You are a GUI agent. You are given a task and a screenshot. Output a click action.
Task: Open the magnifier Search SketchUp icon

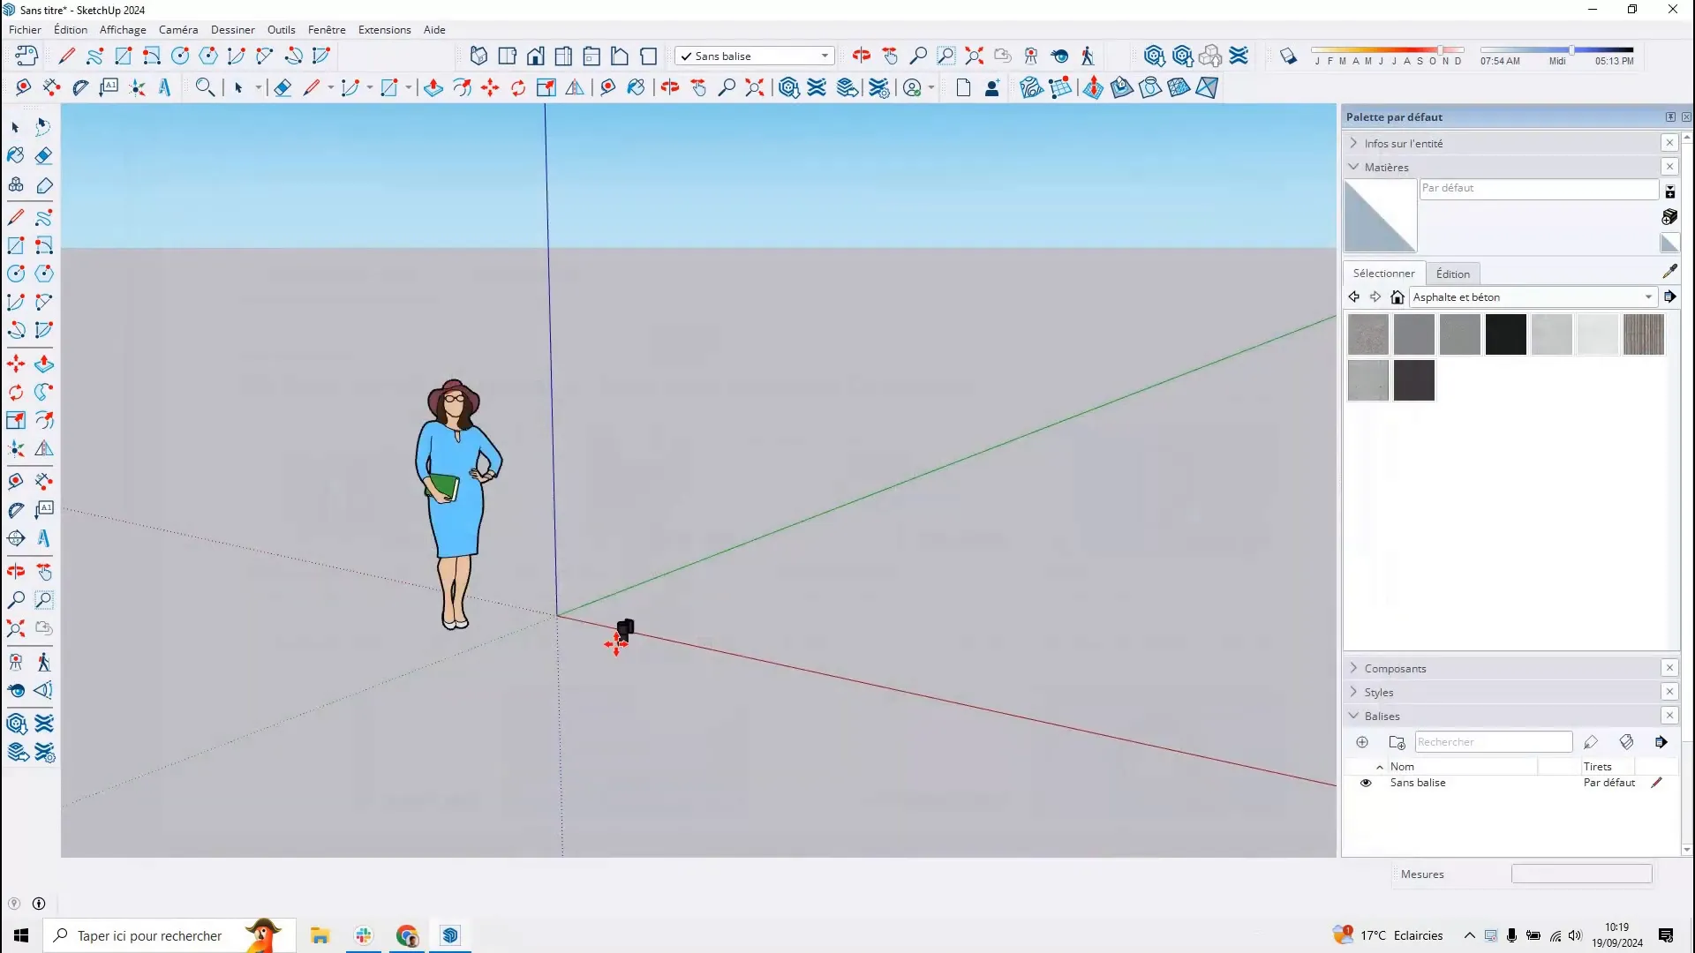(x=205, y=87)
